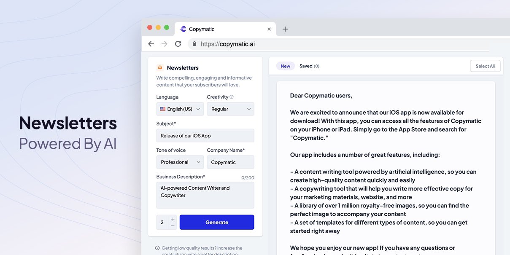Screen dimensions: 510x255
Task: Close the Copymatic browser tab
Action: click(x=269, y=29)
